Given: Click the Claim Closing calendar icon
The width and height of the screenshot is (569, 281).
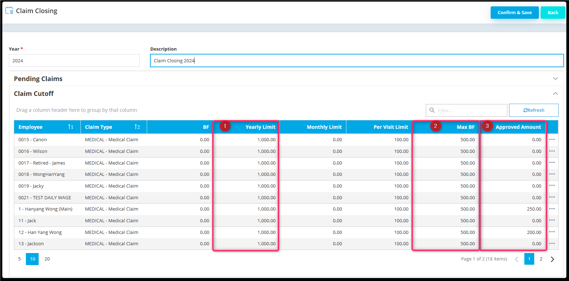Looking at the screenshot, I should point(9,11).
